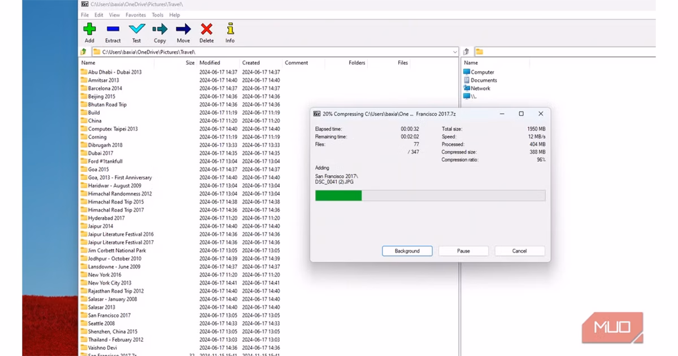Select the Jaipur Literature Festival 2016 folder name
Viewport: 678px width, 356px height.
[121, 234]
